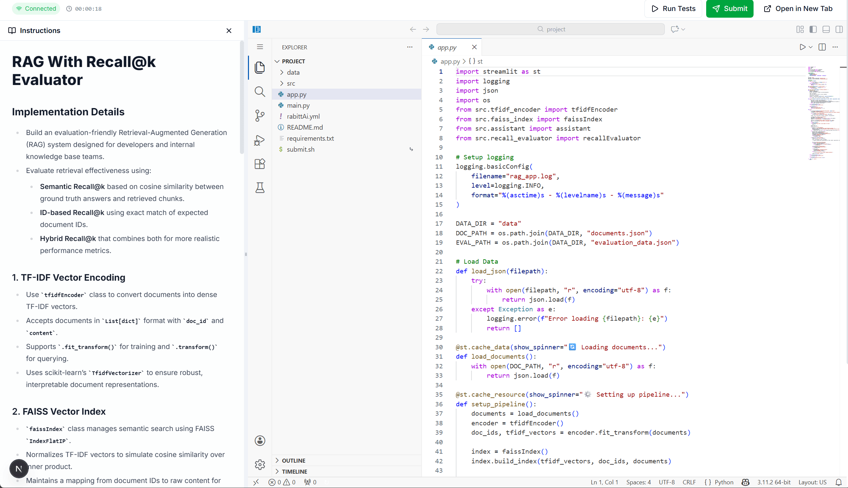Click the instructions panel scrollbar

[x=242, y=97]
